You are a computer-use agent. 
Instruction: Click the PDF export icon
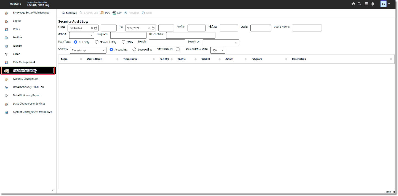(102, 13)
